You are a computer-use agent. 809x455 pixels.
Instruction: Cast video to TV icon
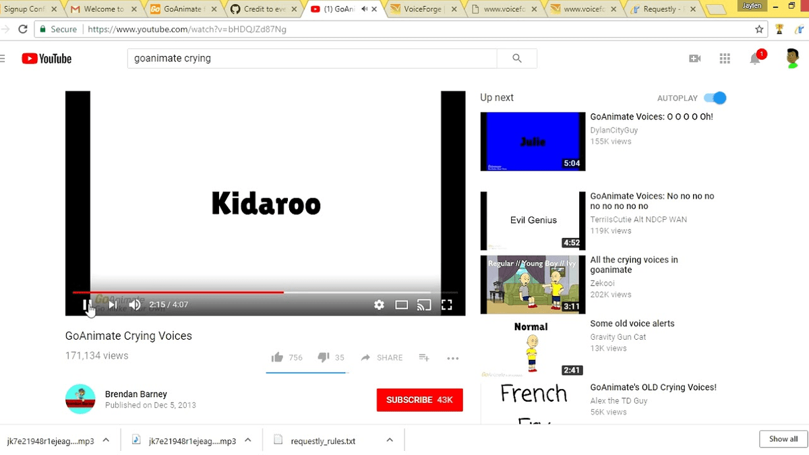(424, 305)
